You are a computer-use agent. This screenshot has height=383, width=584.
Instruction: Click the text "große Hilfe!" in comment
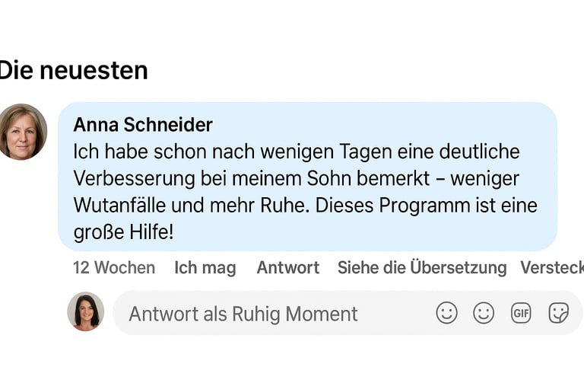point(124,232)
